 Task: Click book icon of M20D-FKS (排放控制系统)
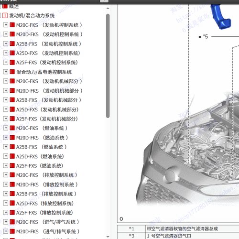coord(12,185)
